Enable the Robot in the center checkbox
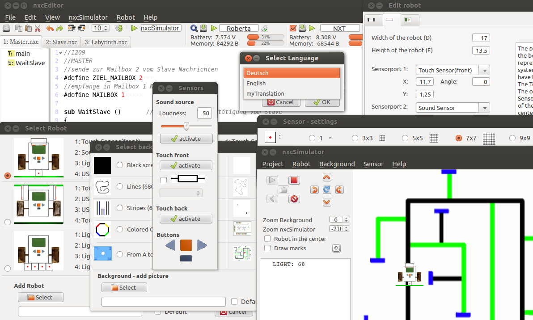Image resolution: width=533 pixels, height=320 pixels. pyautogui.click(x=267, y=239)
